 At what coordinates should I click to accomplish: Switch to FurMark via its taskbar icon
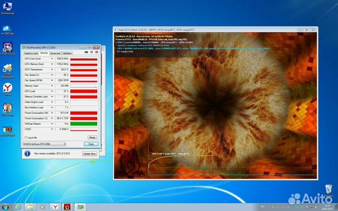(68, 207)
